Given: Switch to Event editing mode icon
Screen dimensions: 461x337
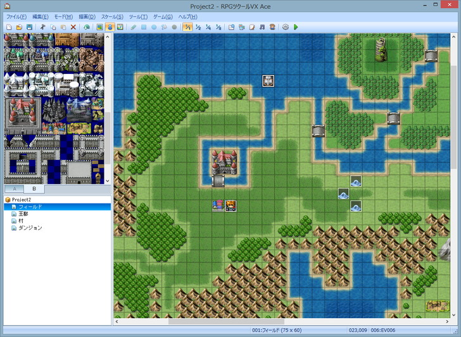Looking at the screenshot, I should click(110, 27).
